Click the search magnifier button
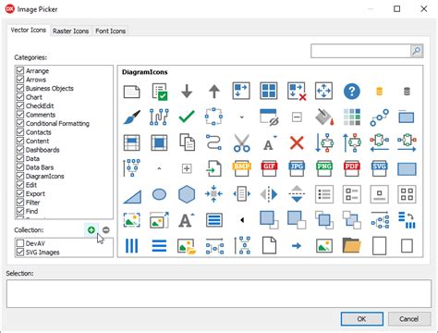The image size is (438, 333). pos(417,51)
